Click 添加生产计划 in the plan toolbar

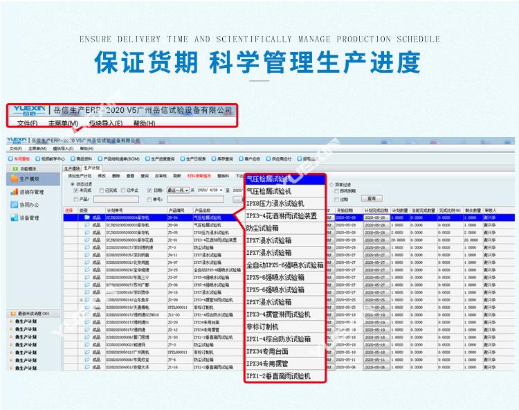[x=80, y=176]
